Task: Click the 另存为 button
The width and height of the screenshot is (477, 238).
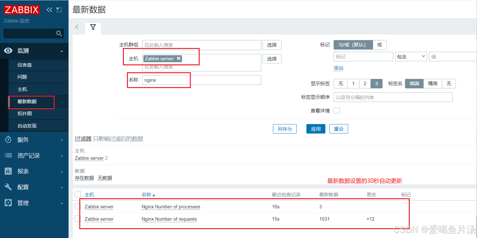Action: point(285,129)
